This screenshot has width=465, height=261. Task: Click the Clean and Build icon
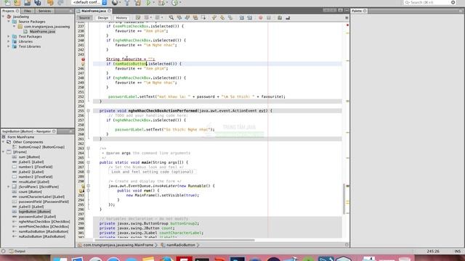[138, 3]
